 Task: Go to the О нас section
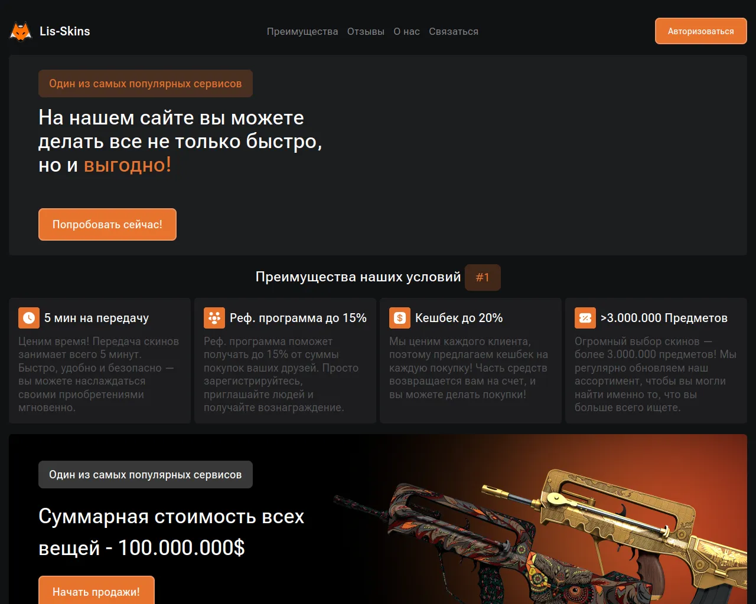[407, 31]
